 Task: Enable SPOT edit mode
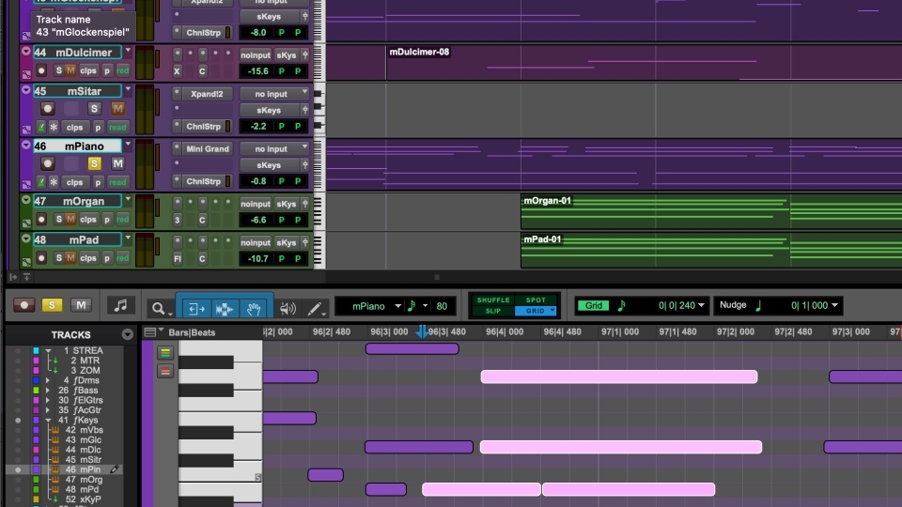(536, 300)
